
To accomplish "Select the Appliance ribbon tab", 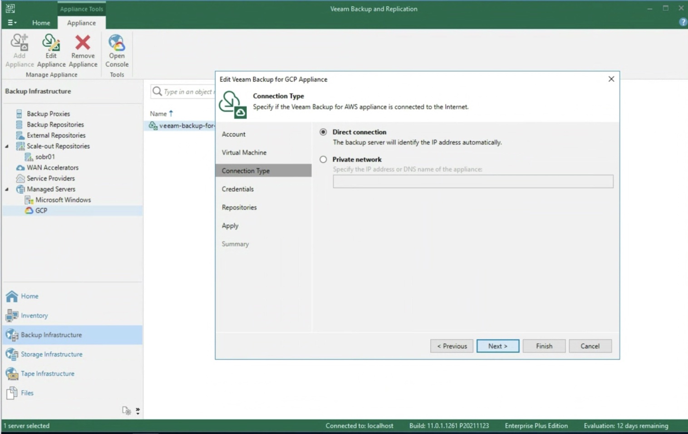I will click(x=81, y=23).
